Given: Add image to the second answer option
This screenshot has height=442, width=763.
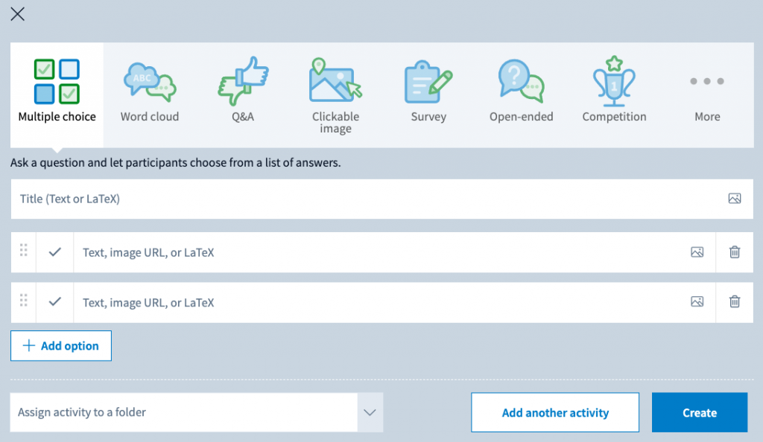Looking at the screenshot, I should pyautogui.click(x=697, y=301).
